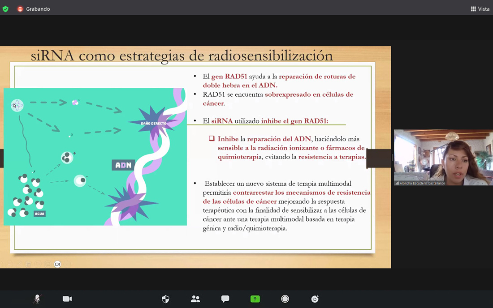Click the text 'inhibe el gen RAD51:'
493x308 pixels.
[x=294, y=121]
